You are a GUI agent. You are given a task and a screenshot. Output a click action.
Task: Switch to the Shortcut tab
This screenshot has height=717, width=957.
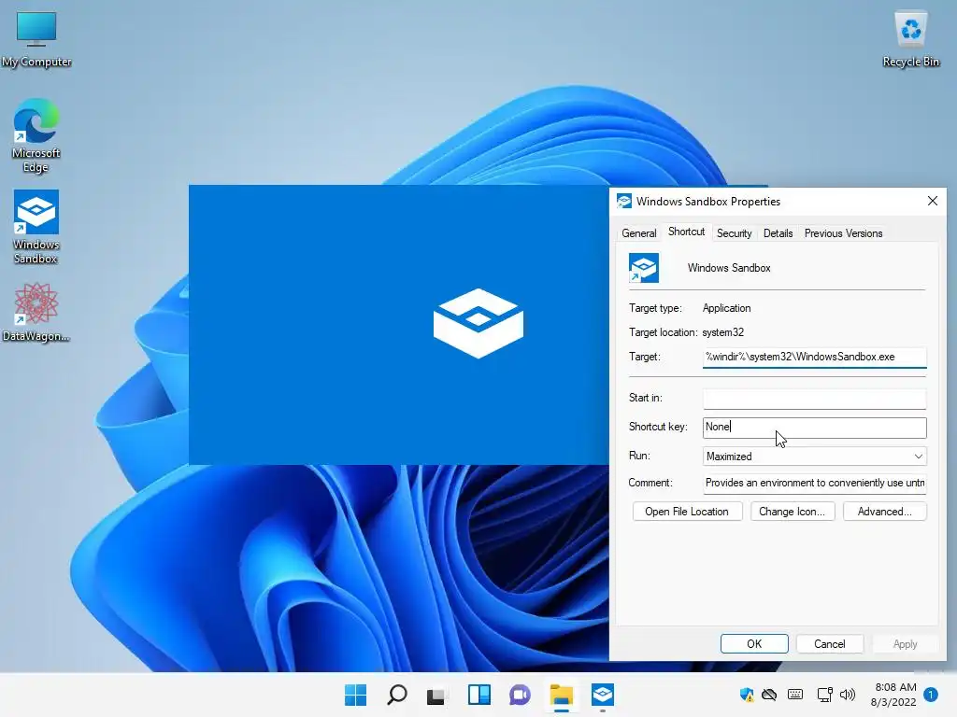pyautogui.click(x=686, y=232)
